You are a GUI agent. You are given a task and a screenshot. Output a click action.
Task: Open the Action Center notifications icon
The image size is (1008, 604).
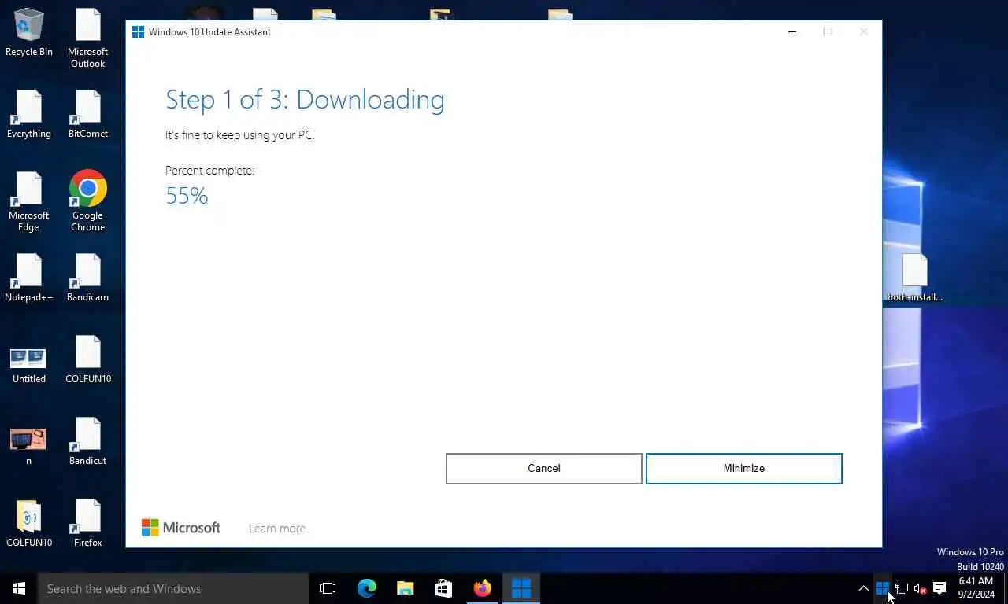(939, 588)
